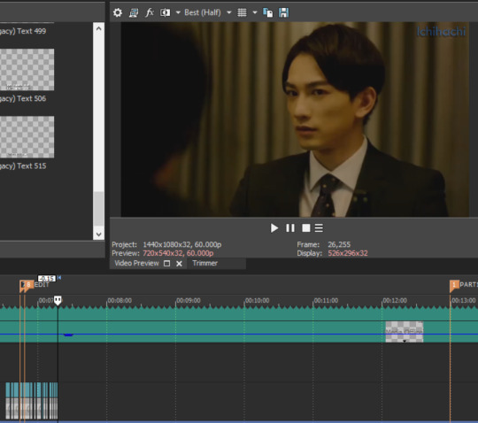Maximize the Video Preview docked window
The image size is (478, 423).
[166, 264]
